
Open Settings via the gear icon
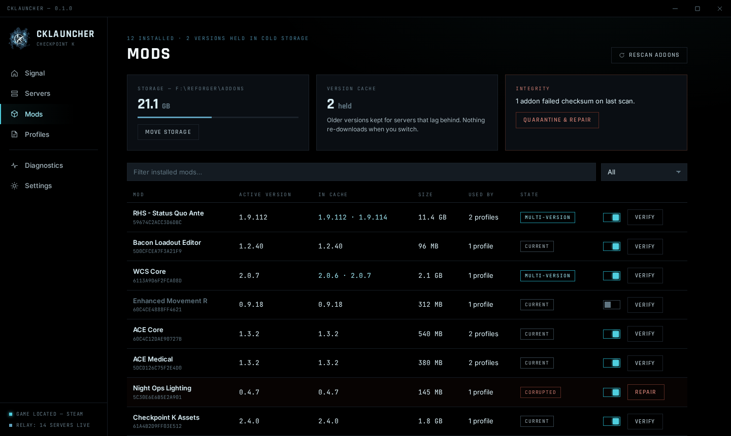click(15, 186)
